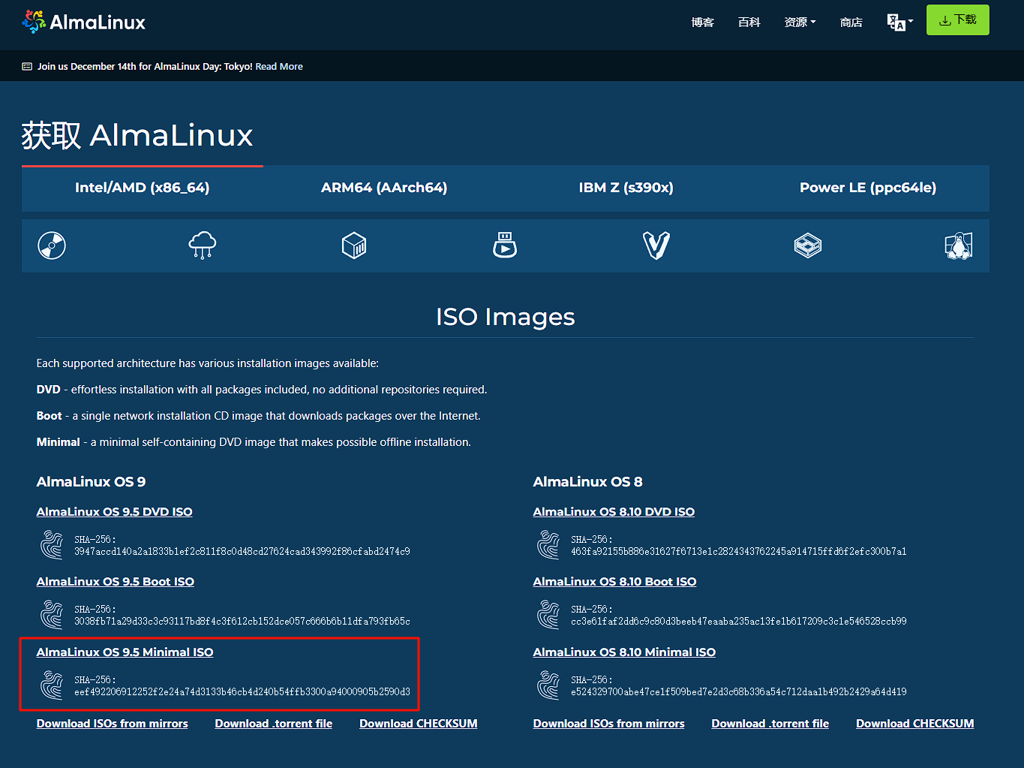Switch to the ARM64 (AArch64) tab
Screen dimensions: 1024x768
point(384,188)
